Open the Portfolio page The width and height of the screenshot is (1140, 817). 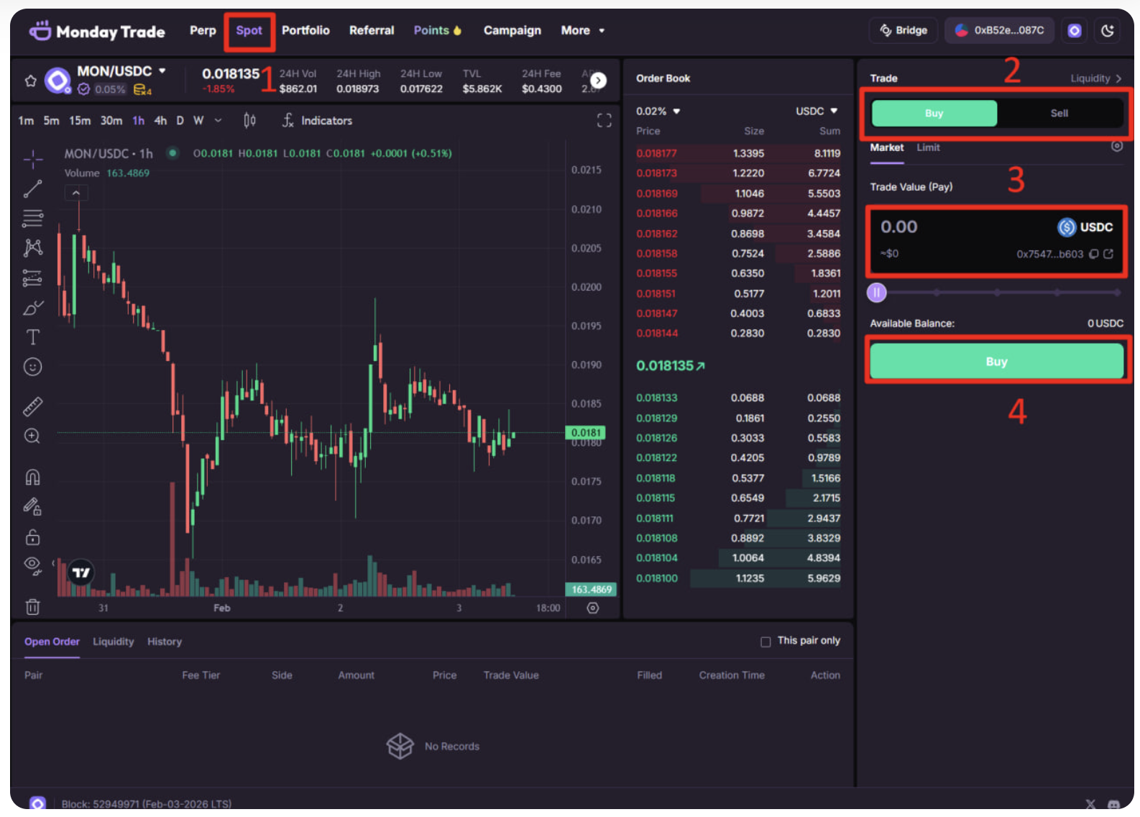[305, 30]
